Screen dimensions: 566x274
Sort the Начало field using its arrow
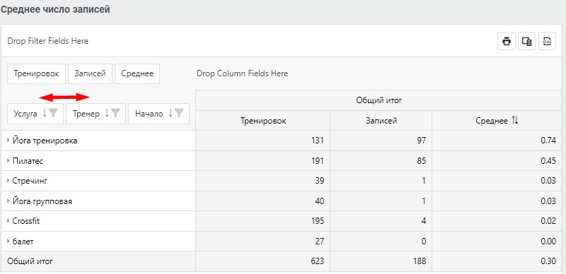171,114
